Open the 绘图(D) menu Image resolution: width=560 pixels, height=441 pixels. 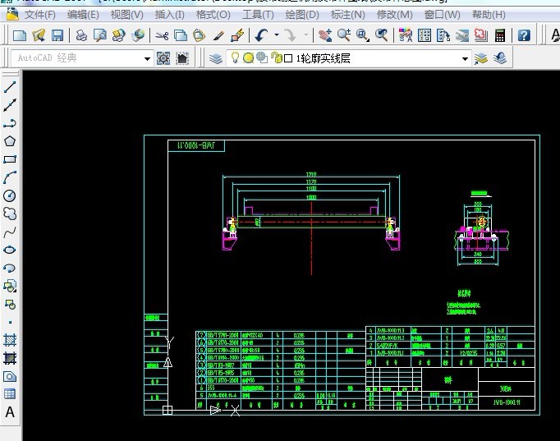302,15
